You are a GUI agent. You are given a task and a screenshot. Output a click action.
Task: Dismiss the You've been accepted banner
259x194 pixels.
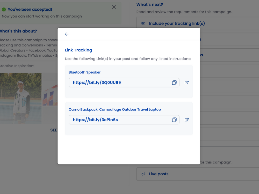point(114,7)
